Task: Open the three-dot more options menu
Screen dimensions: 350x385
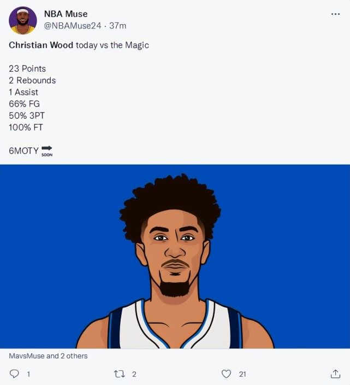Action: point(335,14)
